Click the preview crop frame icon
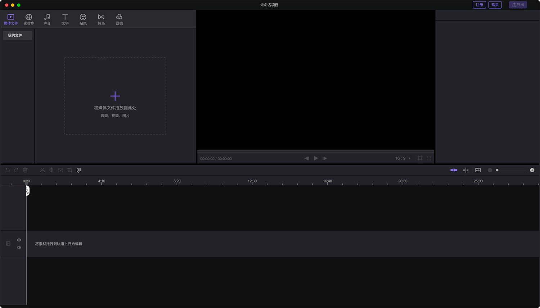This screenshot has height=308, width=540. click(x=420, y=158)
